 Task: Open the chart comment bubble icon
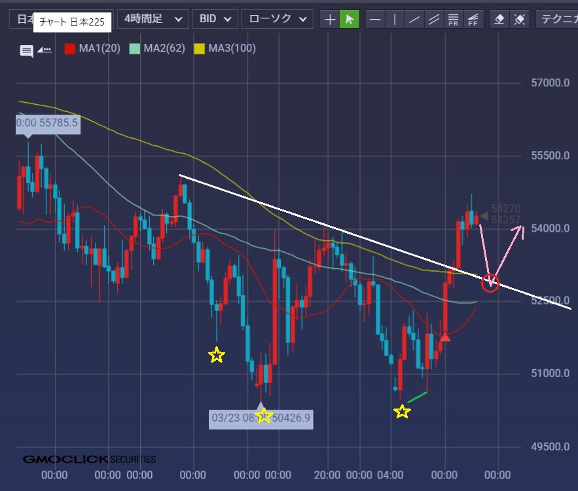26,51
